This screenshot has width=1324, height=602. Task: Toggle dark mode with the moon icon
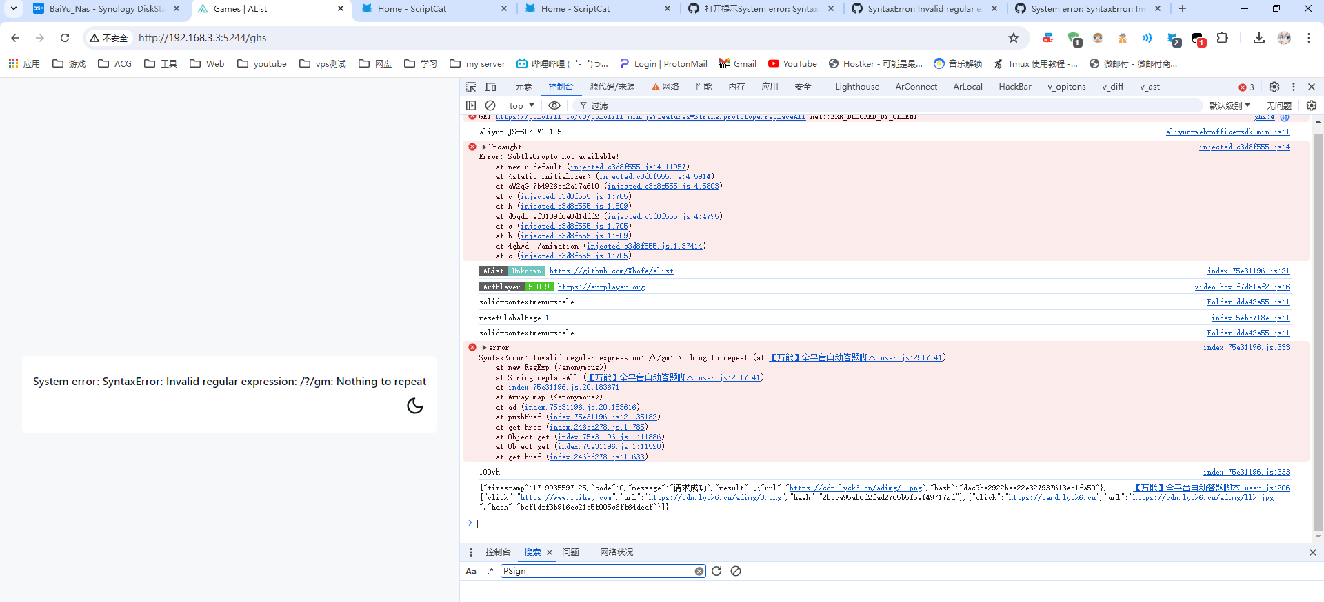pos(415,406)
